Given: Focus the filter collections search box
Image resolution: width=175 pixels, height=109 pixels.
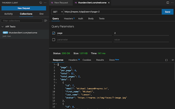Looking at the screenshot, I should [22, 21].
